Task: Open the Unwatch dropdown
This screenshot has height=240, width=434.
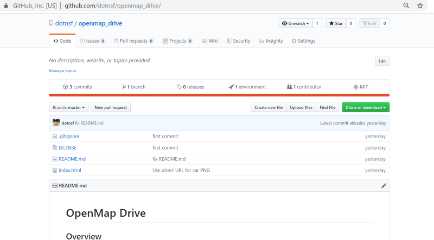Action: tap(295, 23)
